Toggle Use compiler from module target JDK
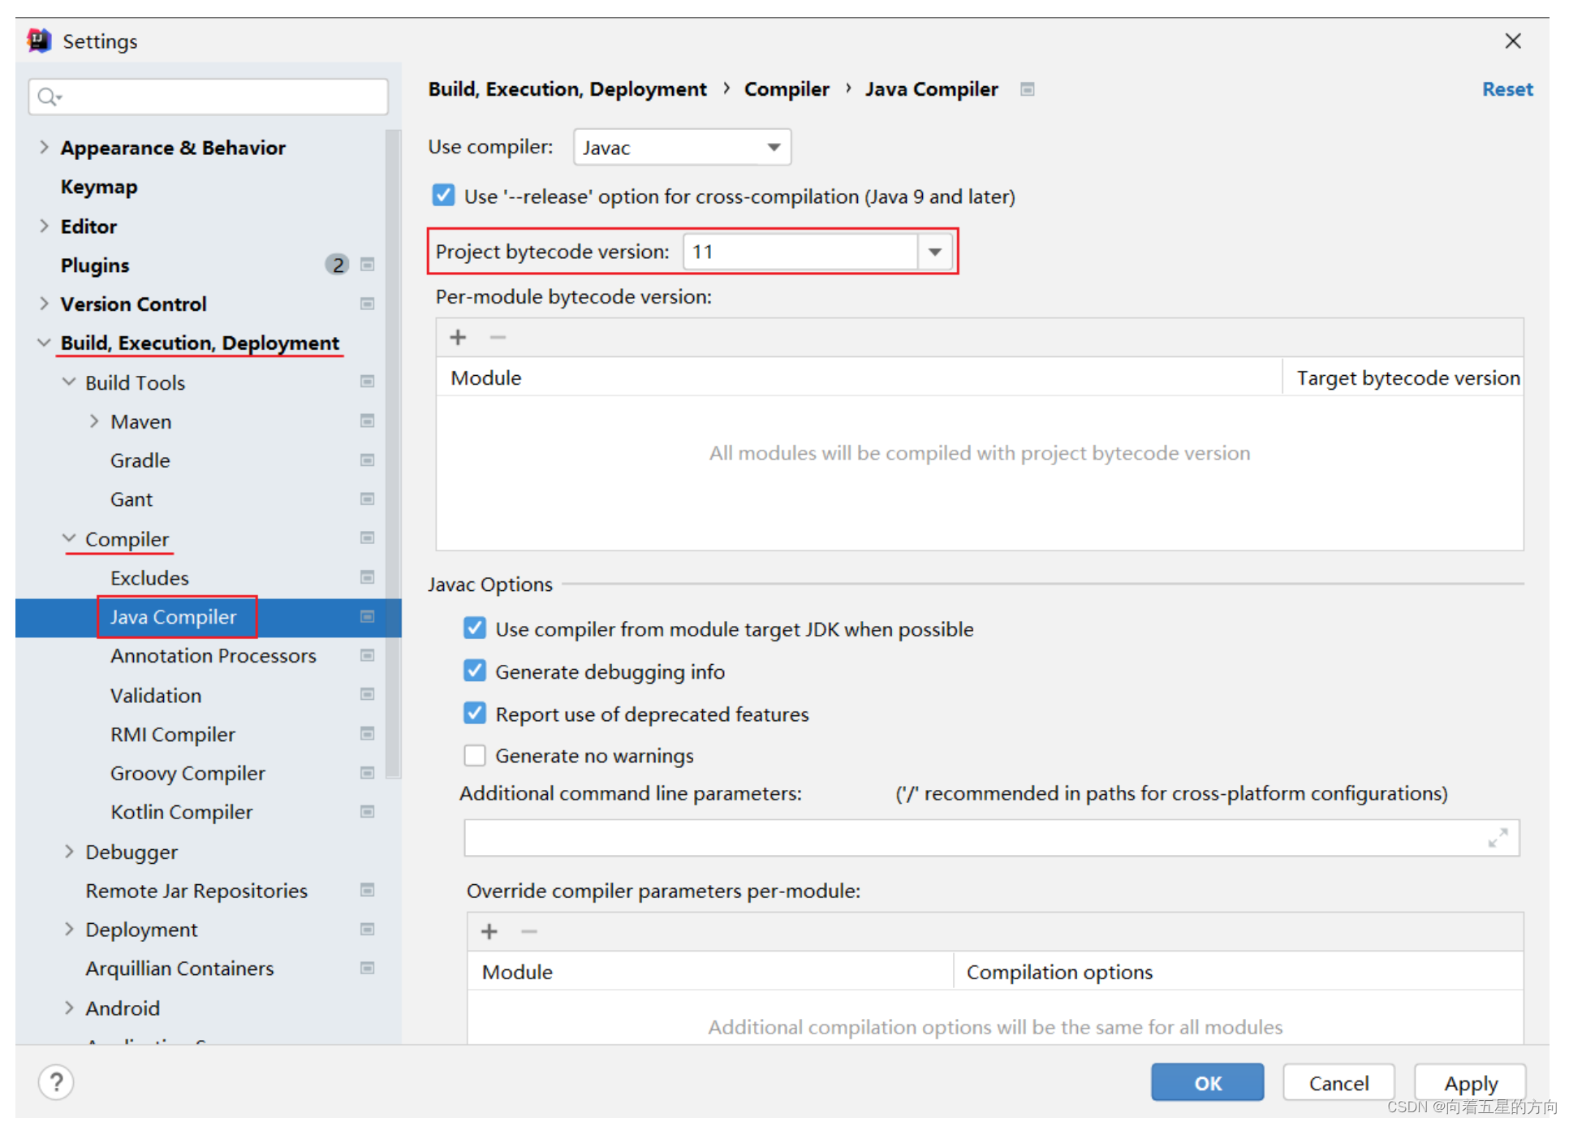 [x=475, y=628]
